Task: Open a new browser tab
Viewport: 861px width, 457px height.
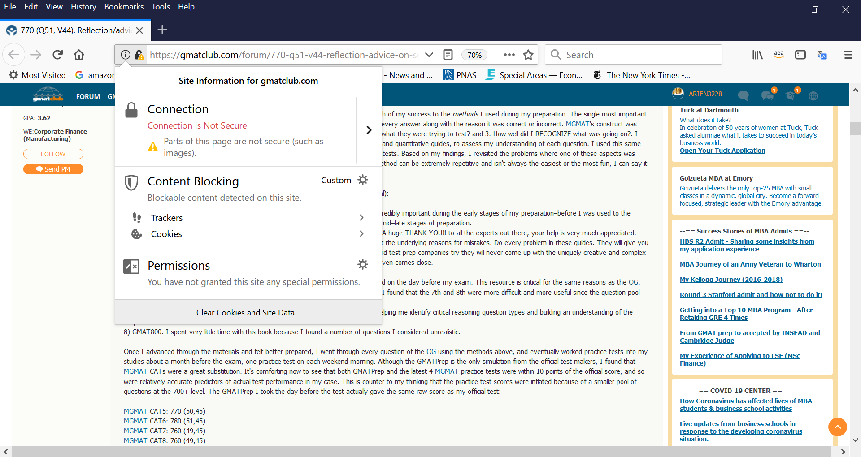Action: coord(162,30)
